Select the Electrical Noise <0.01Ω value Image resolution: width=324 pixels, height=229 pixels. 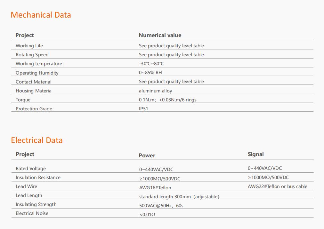tap(147, 215)
